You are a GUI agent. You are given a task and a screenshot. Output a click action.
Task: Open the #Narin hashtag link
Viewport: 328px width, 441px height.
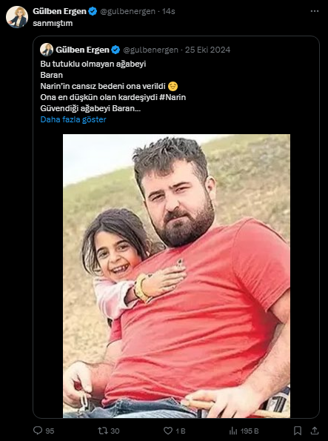tap(173, 97)
